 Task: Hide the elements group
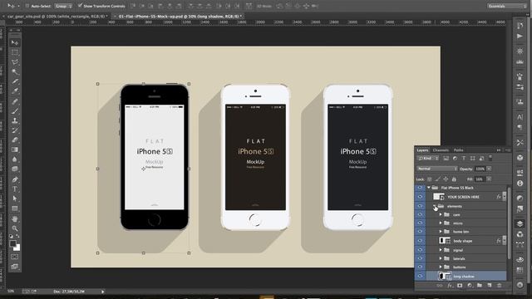click(420, 206)
